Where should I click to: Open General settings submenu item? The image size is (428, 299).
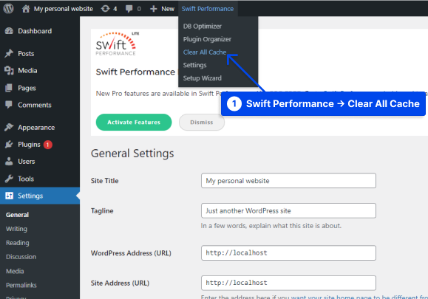17,215
